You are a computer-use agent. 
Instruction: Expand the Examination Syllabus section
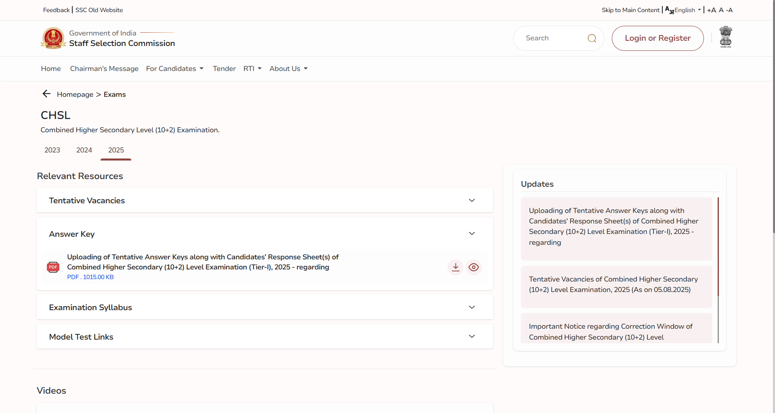point(471,307)
